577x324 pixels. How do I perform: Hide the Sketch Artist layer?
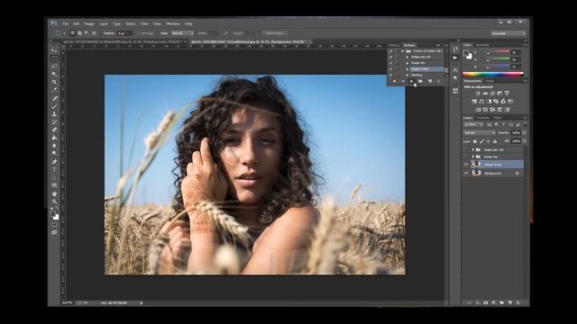[x=466, y=164]
